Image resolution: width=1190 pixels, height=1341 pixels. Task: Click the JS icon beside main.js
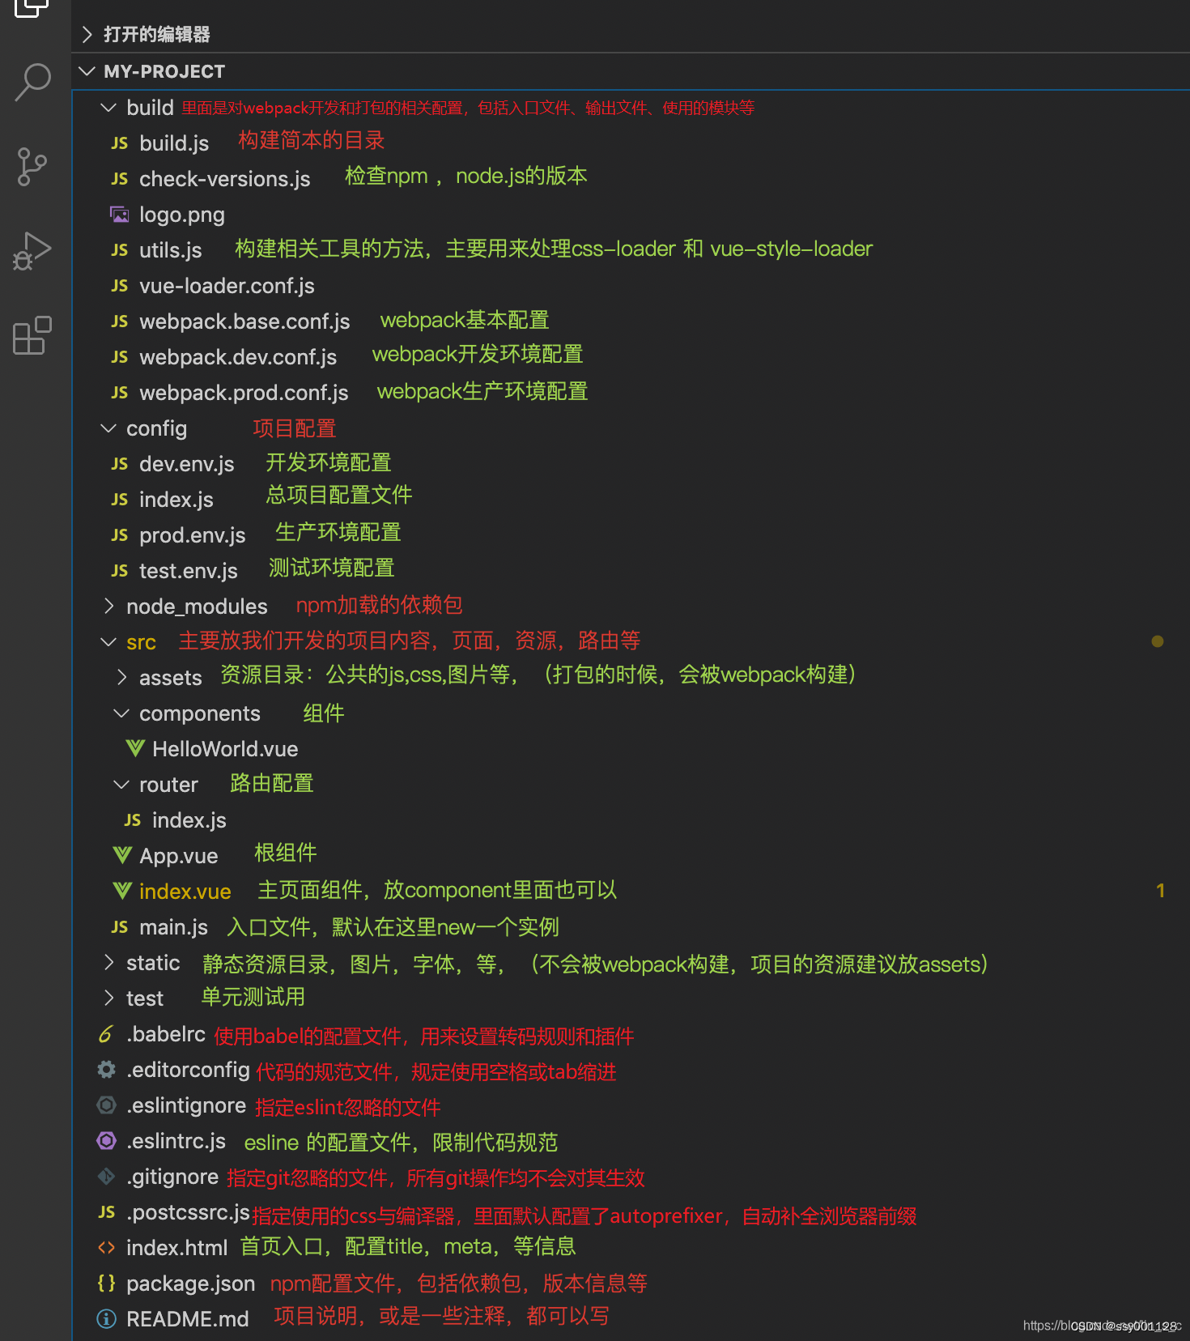[x=120, y=927]
